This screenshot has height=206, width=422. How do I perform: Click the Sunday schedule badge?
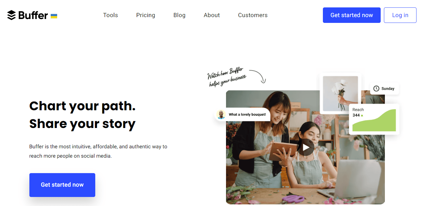(x=384, y=89)
